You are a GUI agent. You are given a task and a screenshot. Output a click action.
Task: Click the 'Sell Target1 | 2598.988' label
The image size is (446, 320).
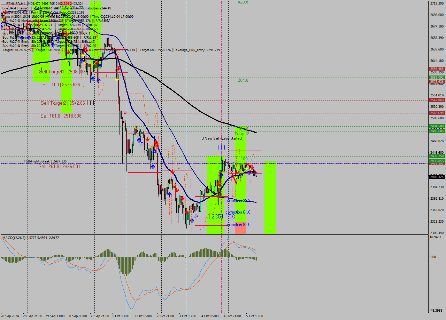click(62, 72)
